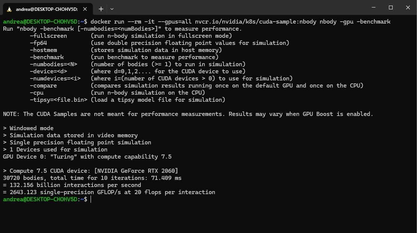
Task: Click the 132.156 billion interactions line
Action: coord(71,185)
